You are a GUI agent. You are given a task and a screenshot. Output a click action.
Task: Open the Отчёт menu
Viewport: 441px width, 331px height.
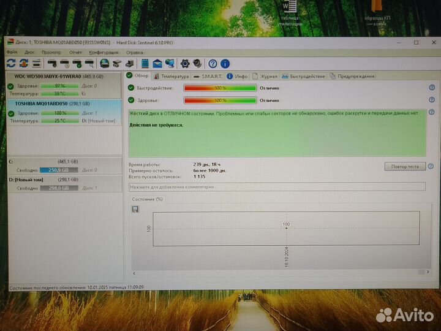pyautogui.click(x=76, y=53)
